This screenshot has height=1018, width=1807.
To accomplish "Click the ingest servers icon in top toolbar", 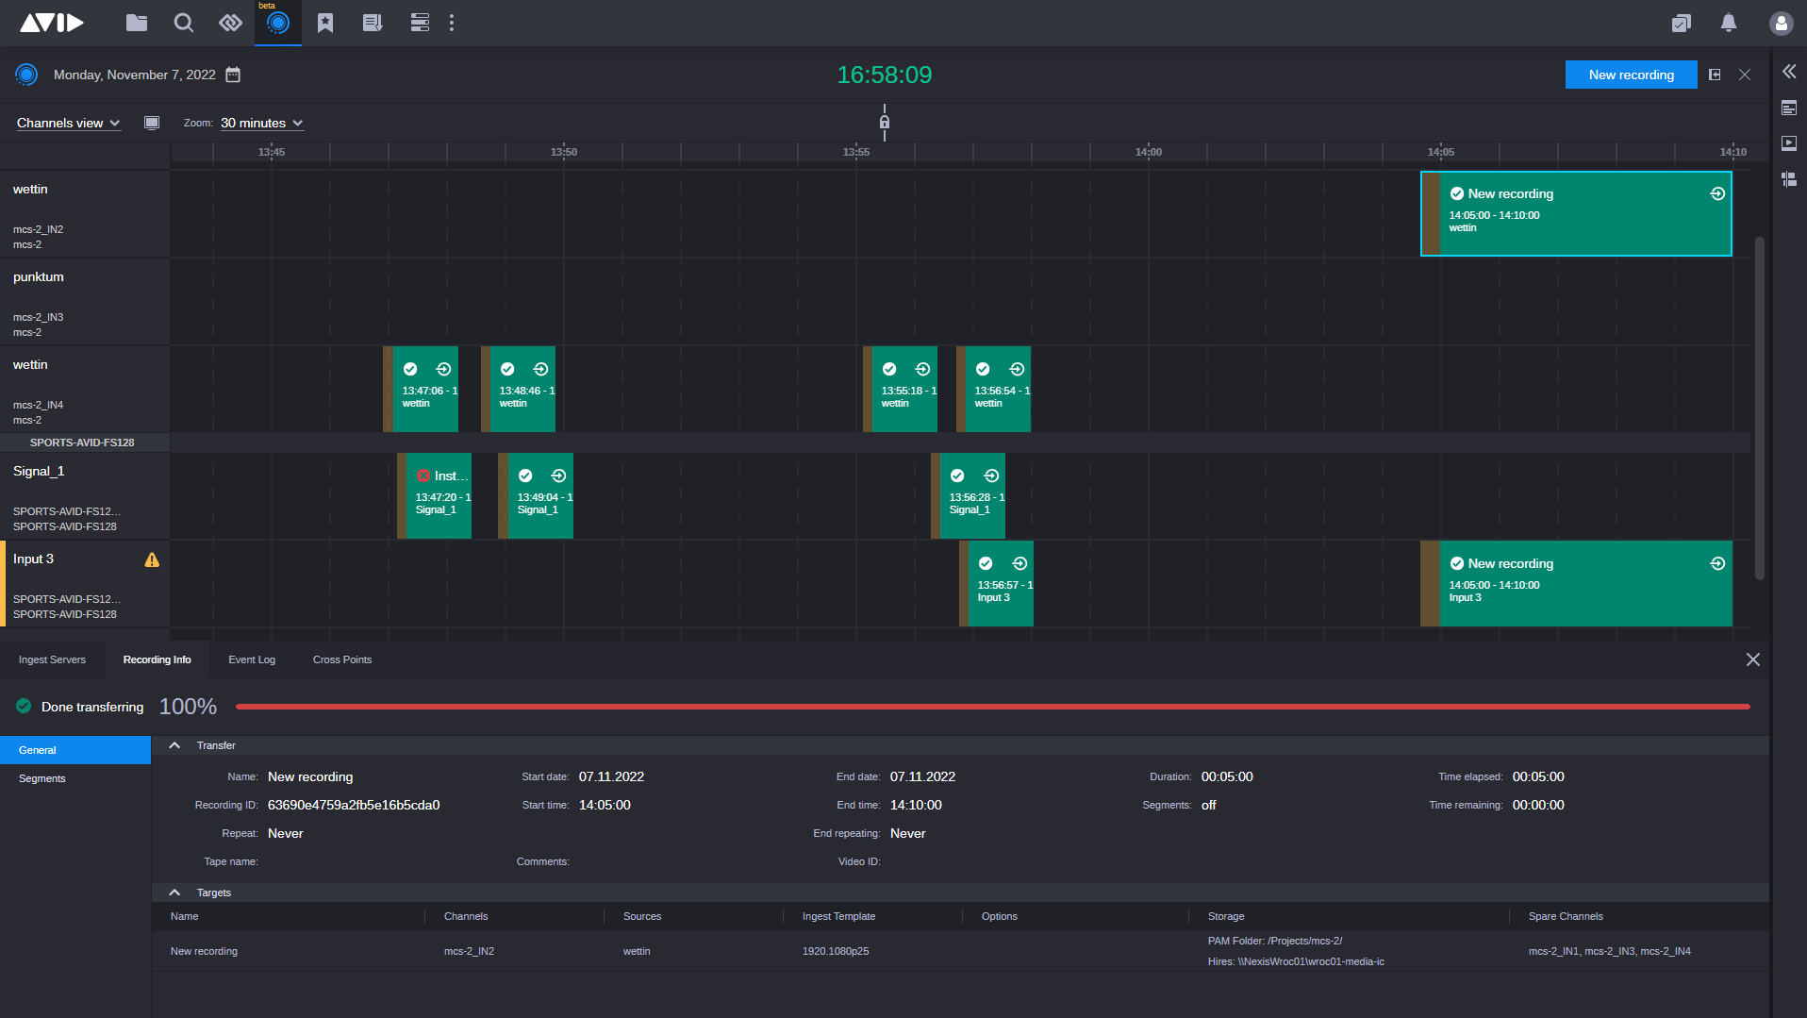I will tap(419, 23).
